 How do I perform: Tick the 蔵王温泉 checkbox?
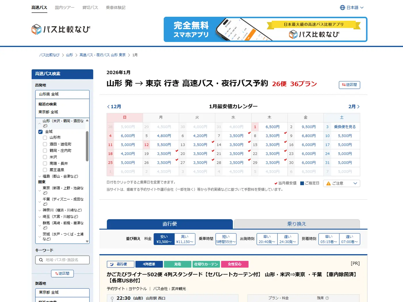pyautogui.click(x=45, y=170)
